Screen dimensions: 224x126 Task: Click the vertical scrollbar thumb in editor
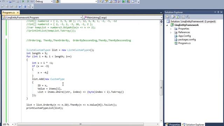coord(161,88)
